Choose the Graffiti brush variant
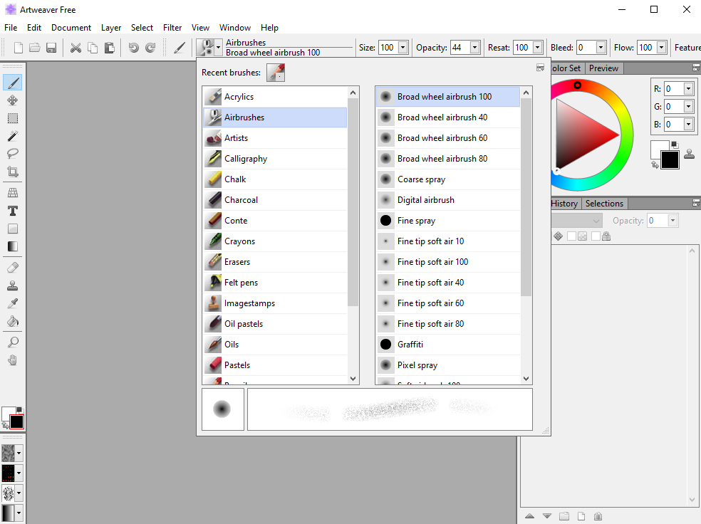This screenshot has width=701, height=524. point(448,345)
